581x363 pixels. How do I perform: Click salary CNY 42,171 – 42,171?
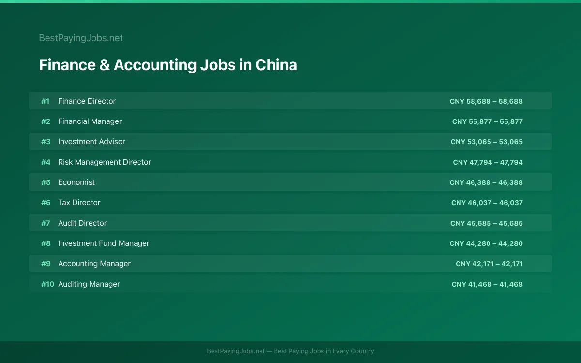pos(489,264)
